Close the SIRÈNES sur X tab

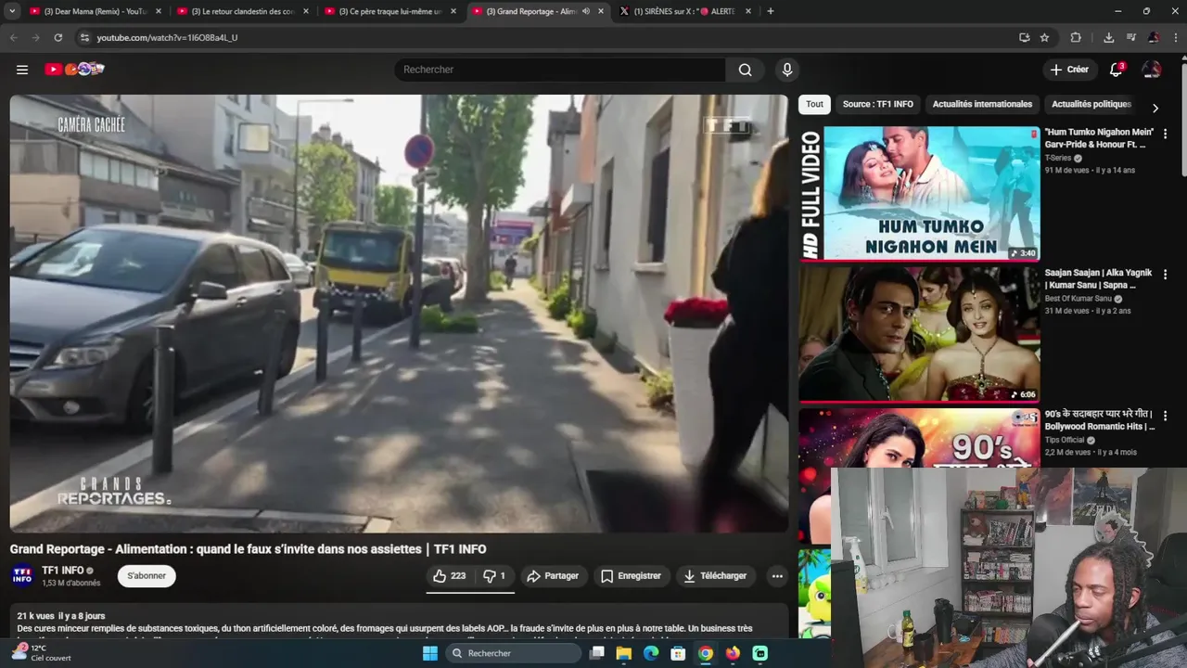(x=748, y=11)
